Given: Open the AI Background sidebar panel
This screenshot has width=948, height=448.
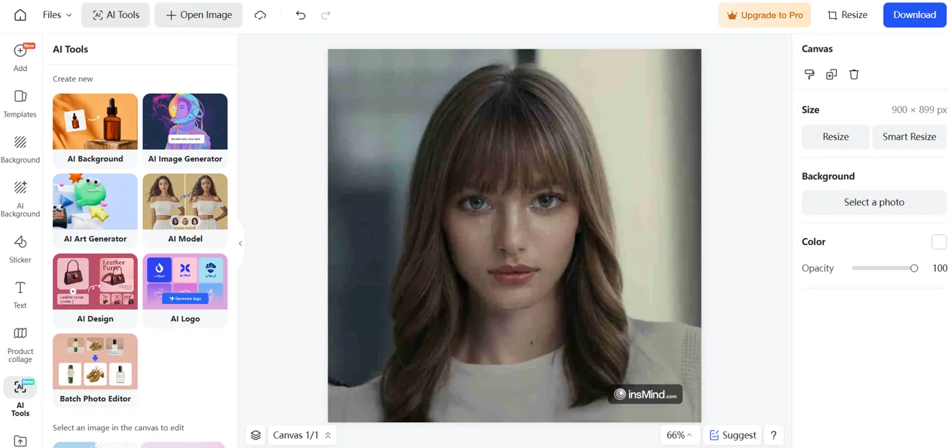Looking at the screenshot, I should pyautogui.click(x=20, y=199).
